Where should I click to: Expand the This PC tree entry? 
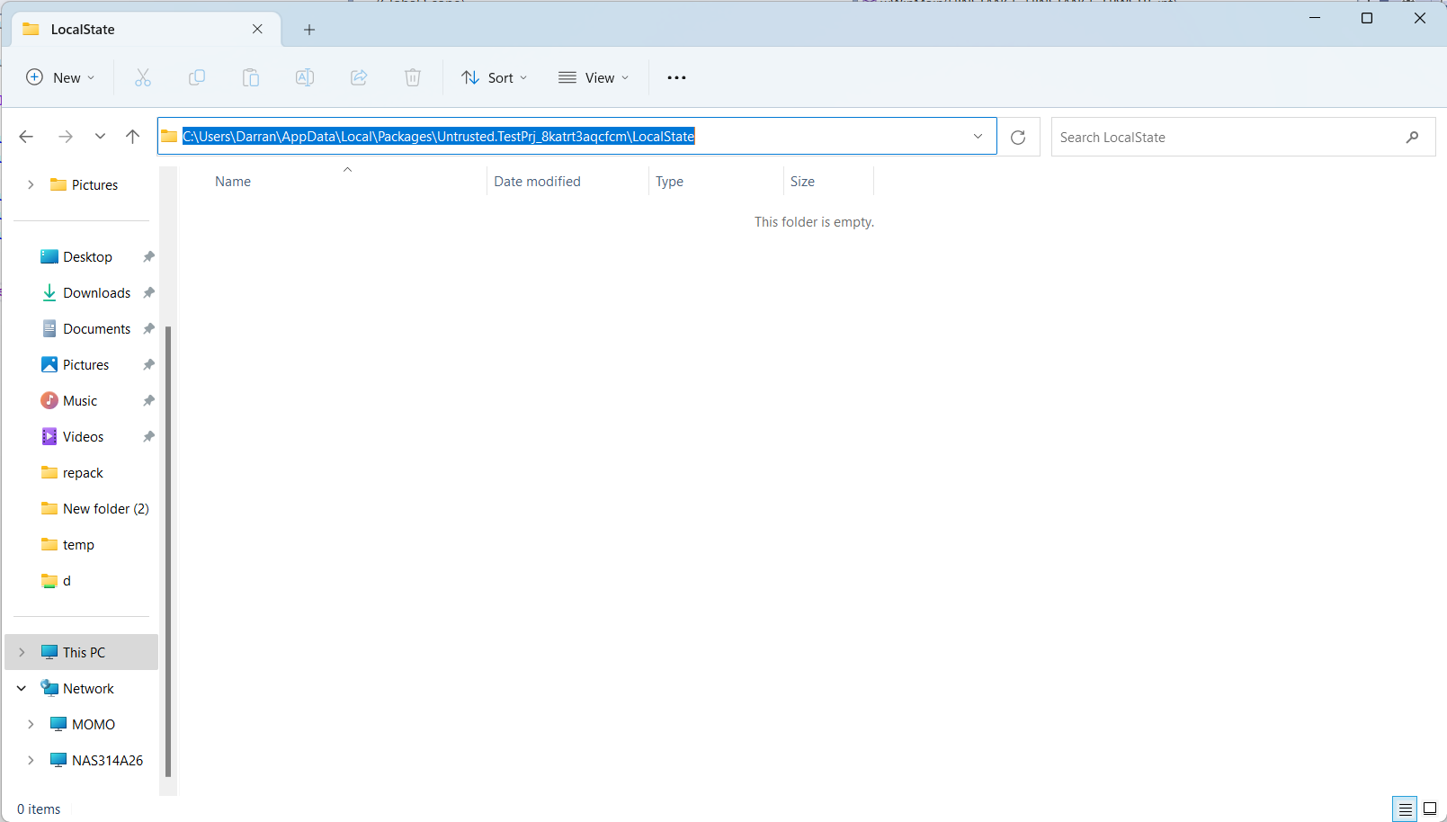click(21, 652)
